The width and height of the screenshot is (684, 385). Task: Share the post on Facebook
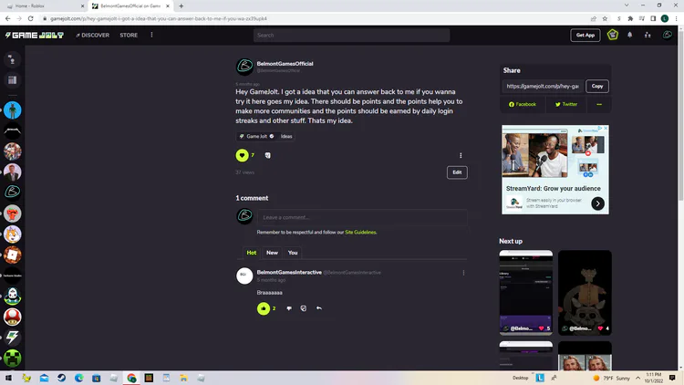(x=523, y=104)
